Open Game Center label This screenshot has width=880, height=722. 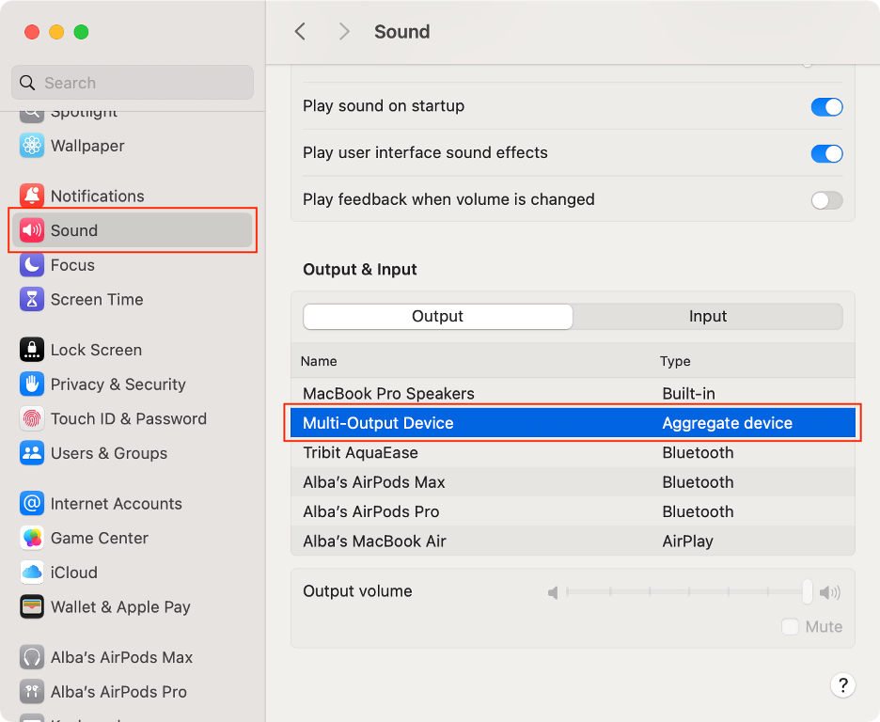[100, 538]
